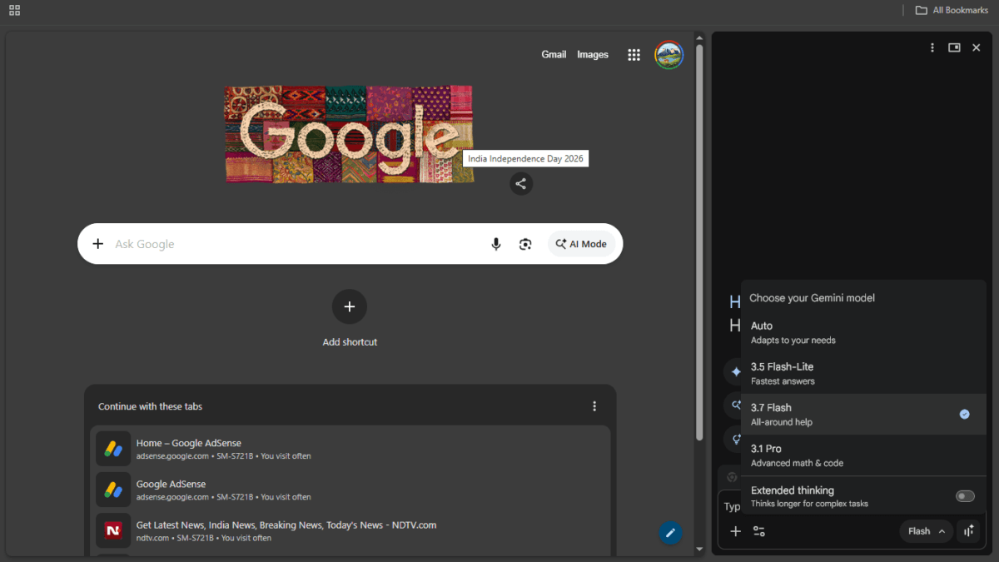Viewport: 999px width, 562px height.
Task: Toggle Extended thinking switch
Action: coord(965,496)
